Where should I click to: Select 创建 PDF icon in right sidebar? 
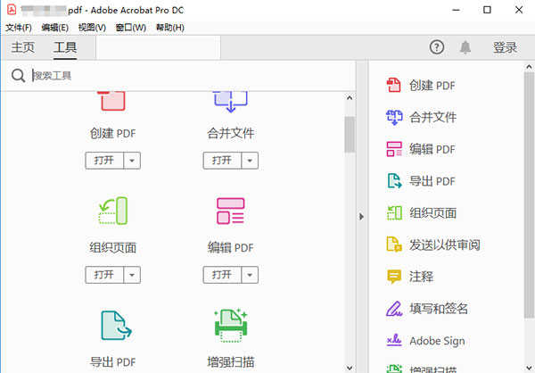(x=394, y=85)
